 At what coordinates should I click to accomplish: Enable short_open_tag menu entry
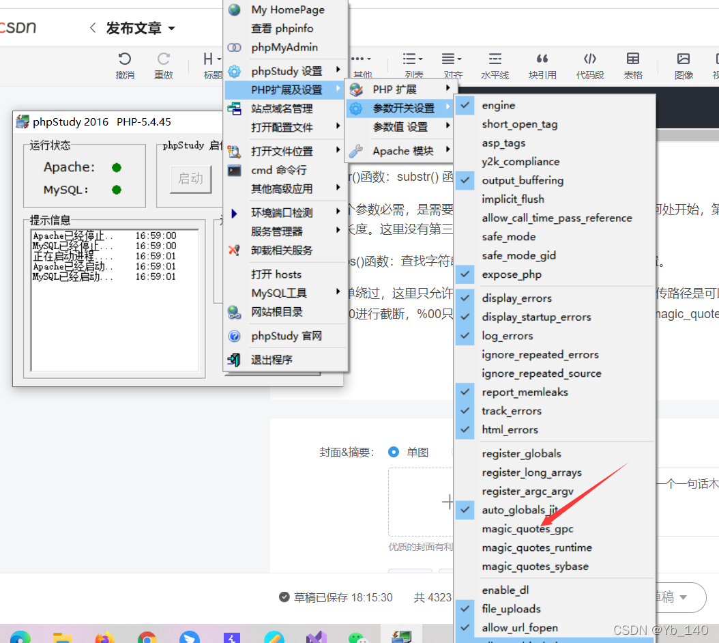point(555,124)
